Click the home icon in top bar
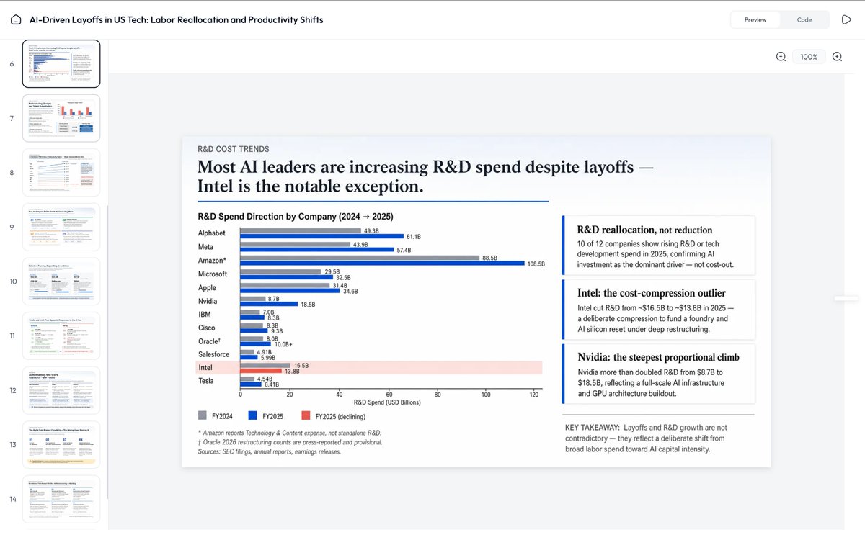Screen dimensions: 865x540 click(16, 19)
